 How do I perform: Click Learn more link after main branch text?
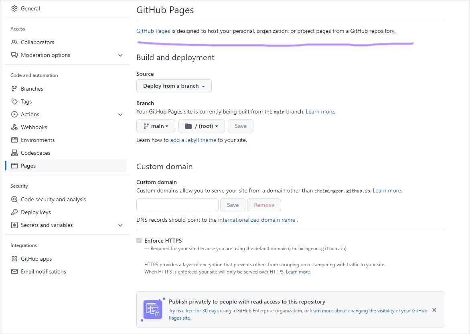(x=320, y=111)
